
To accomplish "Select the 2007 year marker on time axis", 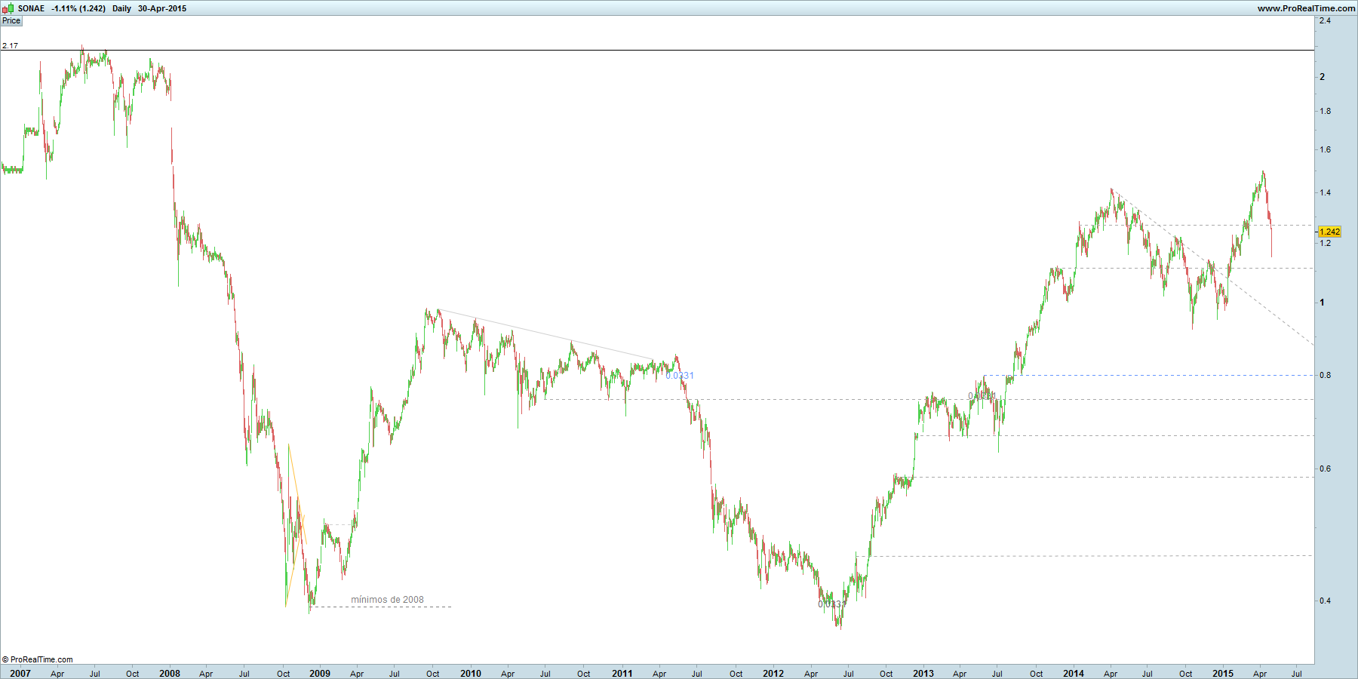I will tap(20, 673).
